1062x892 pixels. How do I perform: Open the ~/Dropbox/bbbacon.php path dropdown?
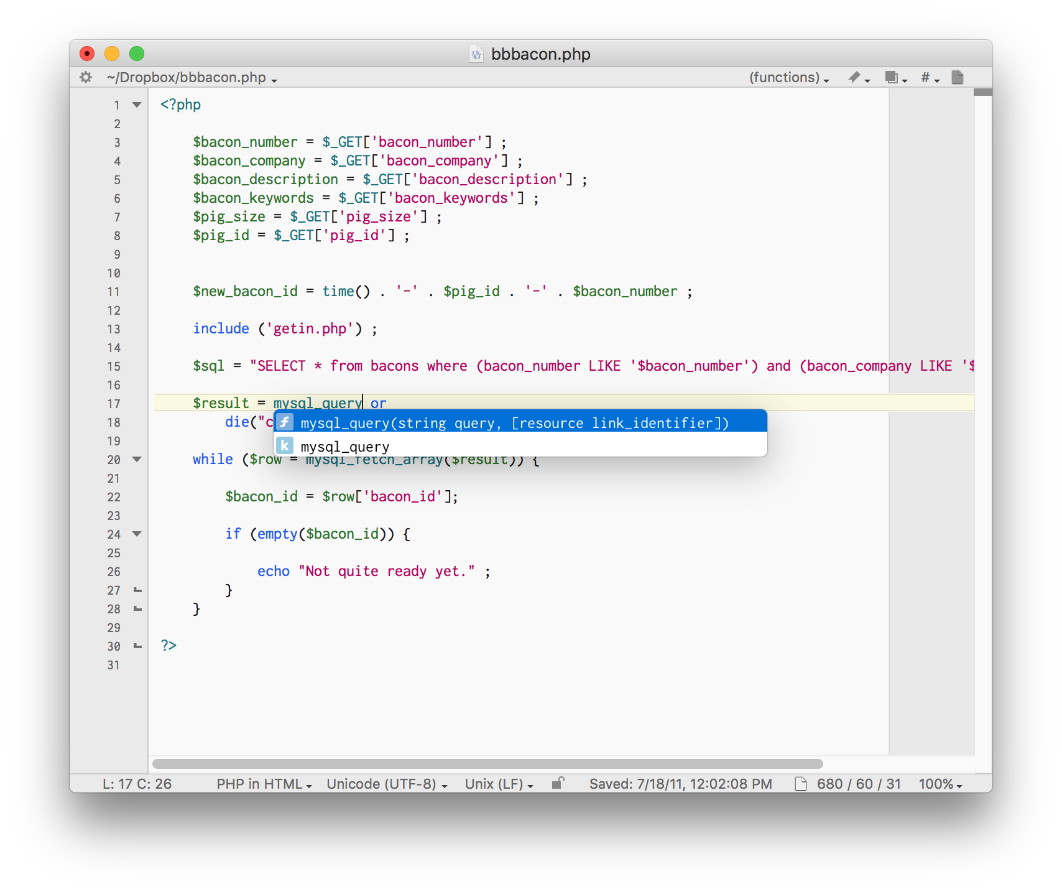coord(192,78)
